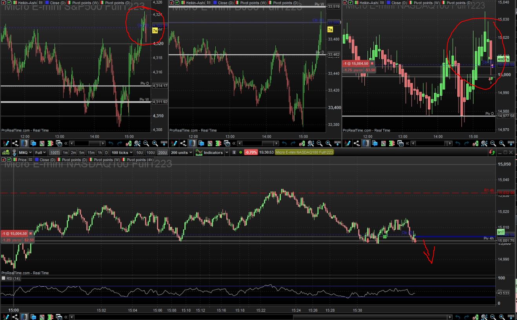The height and width of the screenshot is (320, 517).
Task: Open the chat bubbles icon under the S&P500 chart
Action: (33, 144)
